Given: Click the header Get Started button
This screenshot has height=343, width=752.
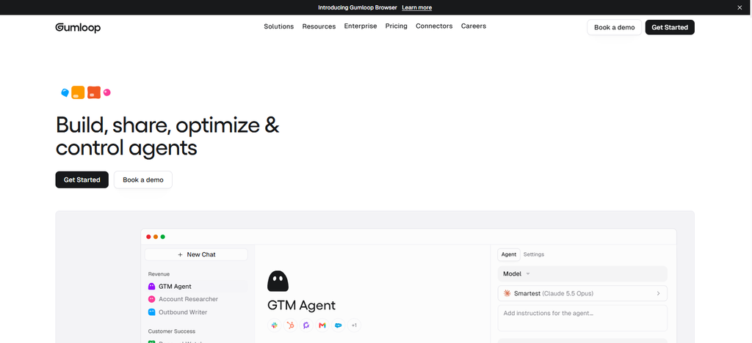Looking at the screenshot, I should pos(670,27).
